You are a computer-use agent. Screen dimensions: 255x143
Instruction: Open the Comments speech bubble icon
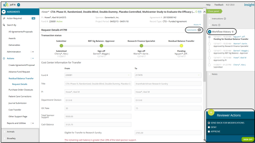(x=199, y=30)
